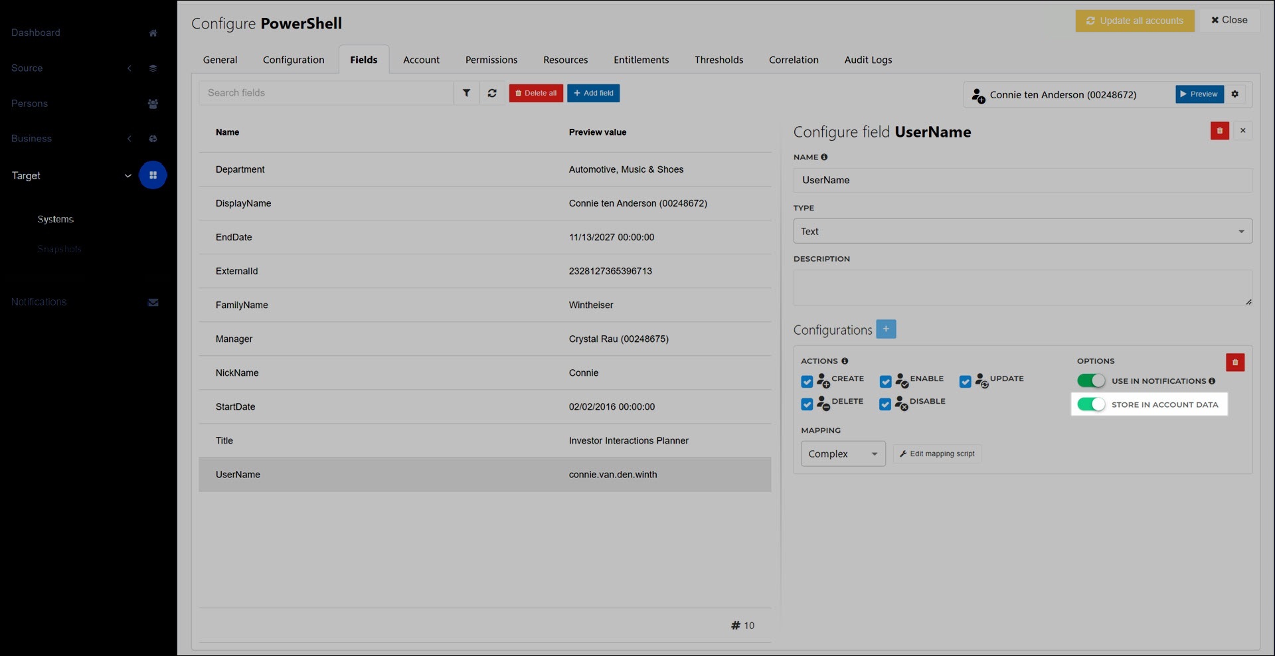Select the Department field row
The width and height of the screenshot is (1275, 656).
pos(485,169)
